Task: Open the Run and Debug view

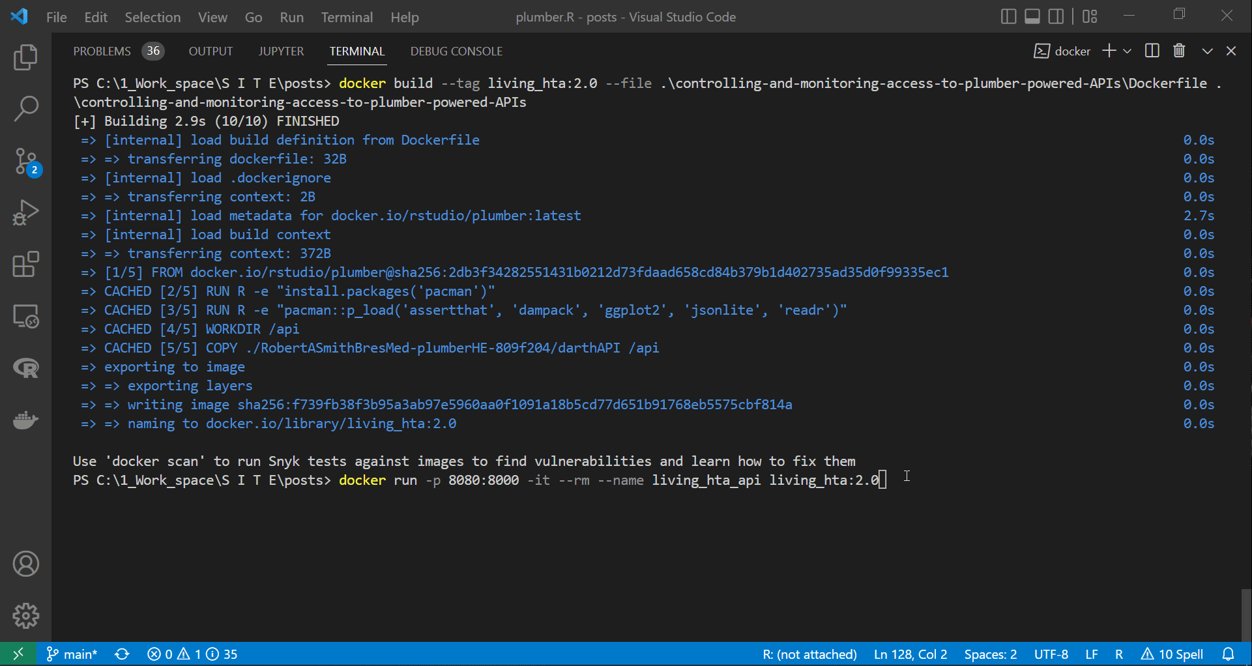Action: click(26, 212)
